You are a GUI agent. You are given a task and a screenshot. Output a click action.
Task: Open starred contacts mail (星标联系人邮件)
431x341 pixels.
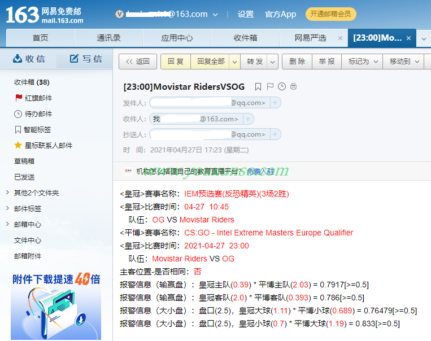(43, 145)
